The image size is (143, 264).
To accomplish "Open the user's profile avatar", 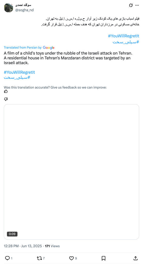I will click(x=9, y=8).
